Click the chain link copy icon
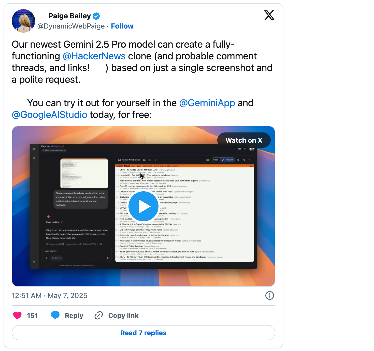Screen dimensions: 374x351 coord(99,315)
